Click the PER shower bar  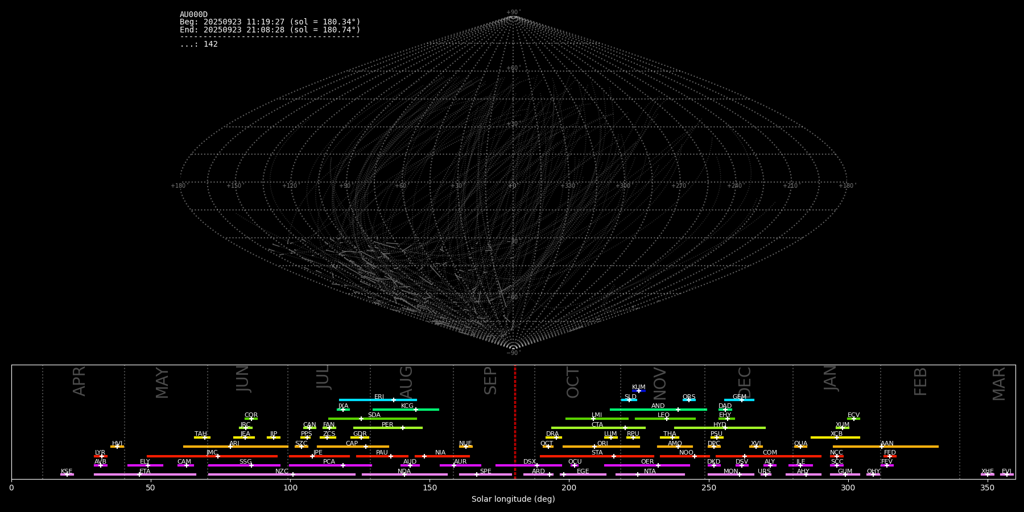388,428
